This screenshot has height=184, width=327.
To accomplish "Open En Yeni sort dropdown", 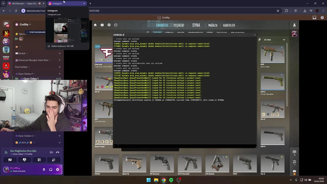I will tap(275, 40).
